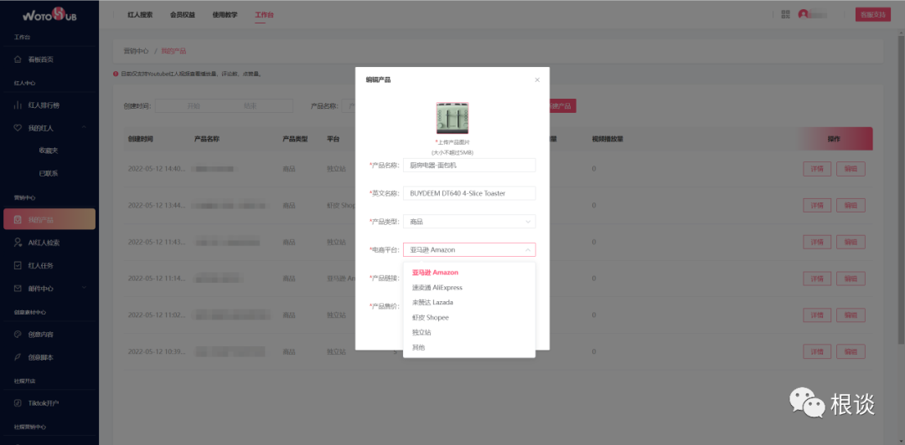Screen dimensions: 905x445
Task: Click 编辑 for the 10:39 row
Action: click(x=851, y=351)
